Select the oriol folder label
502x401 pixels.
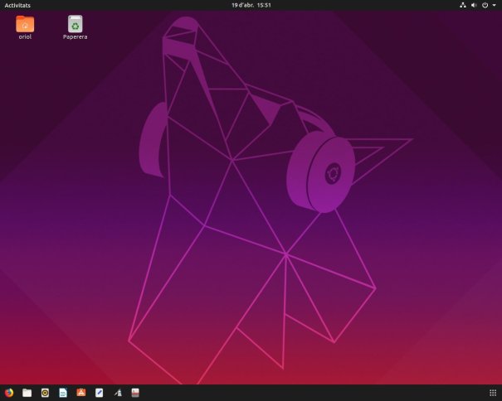[x=25, y=37]
